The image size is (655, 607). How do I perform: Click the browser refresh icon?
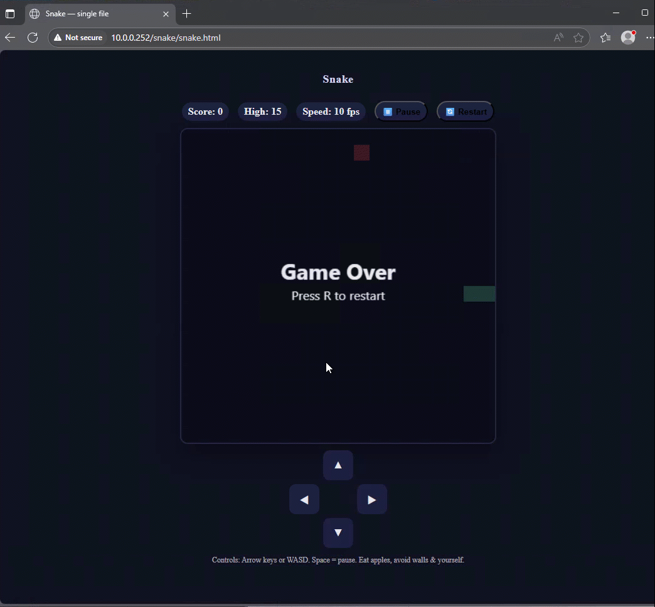click(x=33, y=38)
